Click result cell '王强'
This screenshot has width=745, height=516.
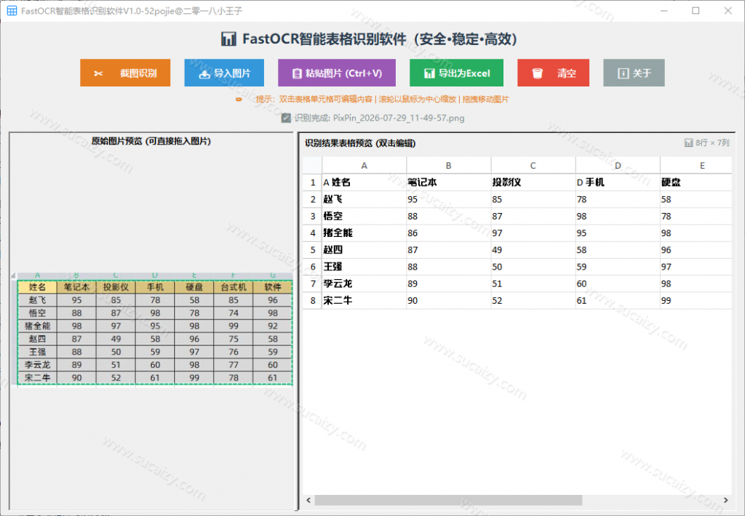(364, 267)
